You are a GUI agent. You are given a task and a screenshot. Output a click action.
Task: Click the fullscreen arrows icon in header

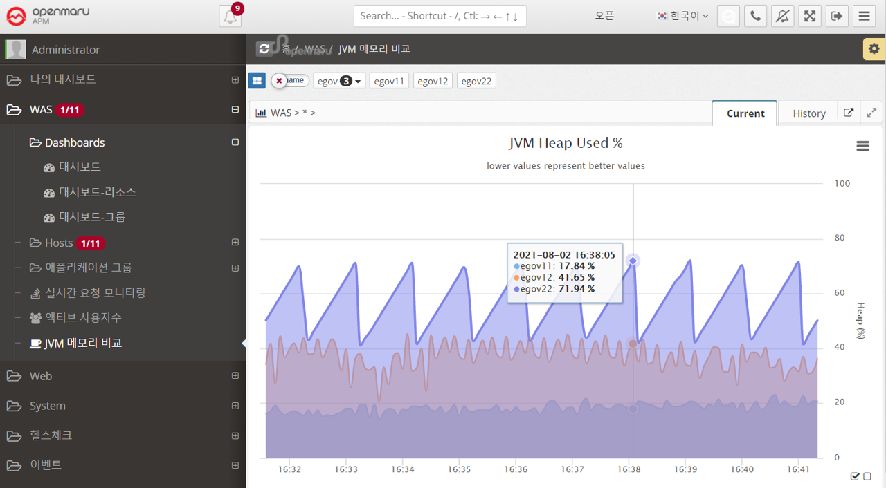coord(809,16)
